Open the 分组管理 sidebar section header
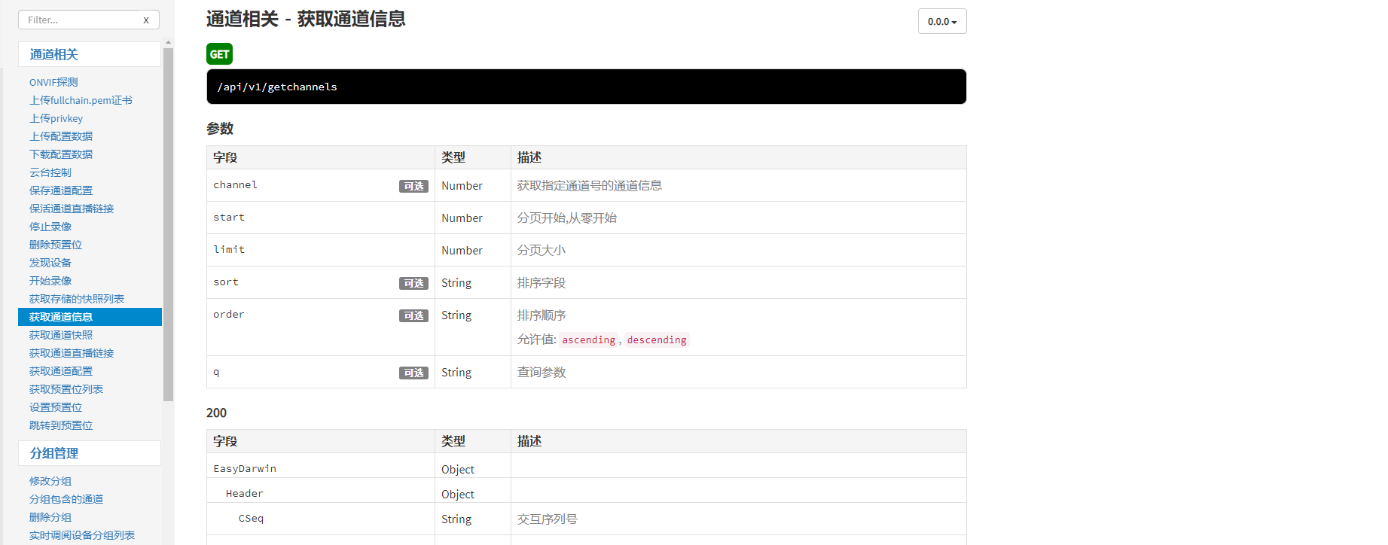 90,453
